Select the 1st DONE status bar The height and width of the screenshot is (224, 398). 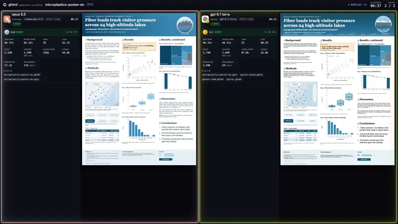point(239,32)
